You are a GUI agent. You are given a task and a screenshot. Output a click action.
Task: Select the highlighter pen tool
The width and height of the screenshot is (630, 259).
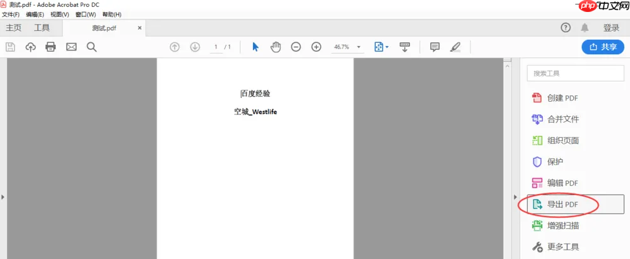click(455, 47)
